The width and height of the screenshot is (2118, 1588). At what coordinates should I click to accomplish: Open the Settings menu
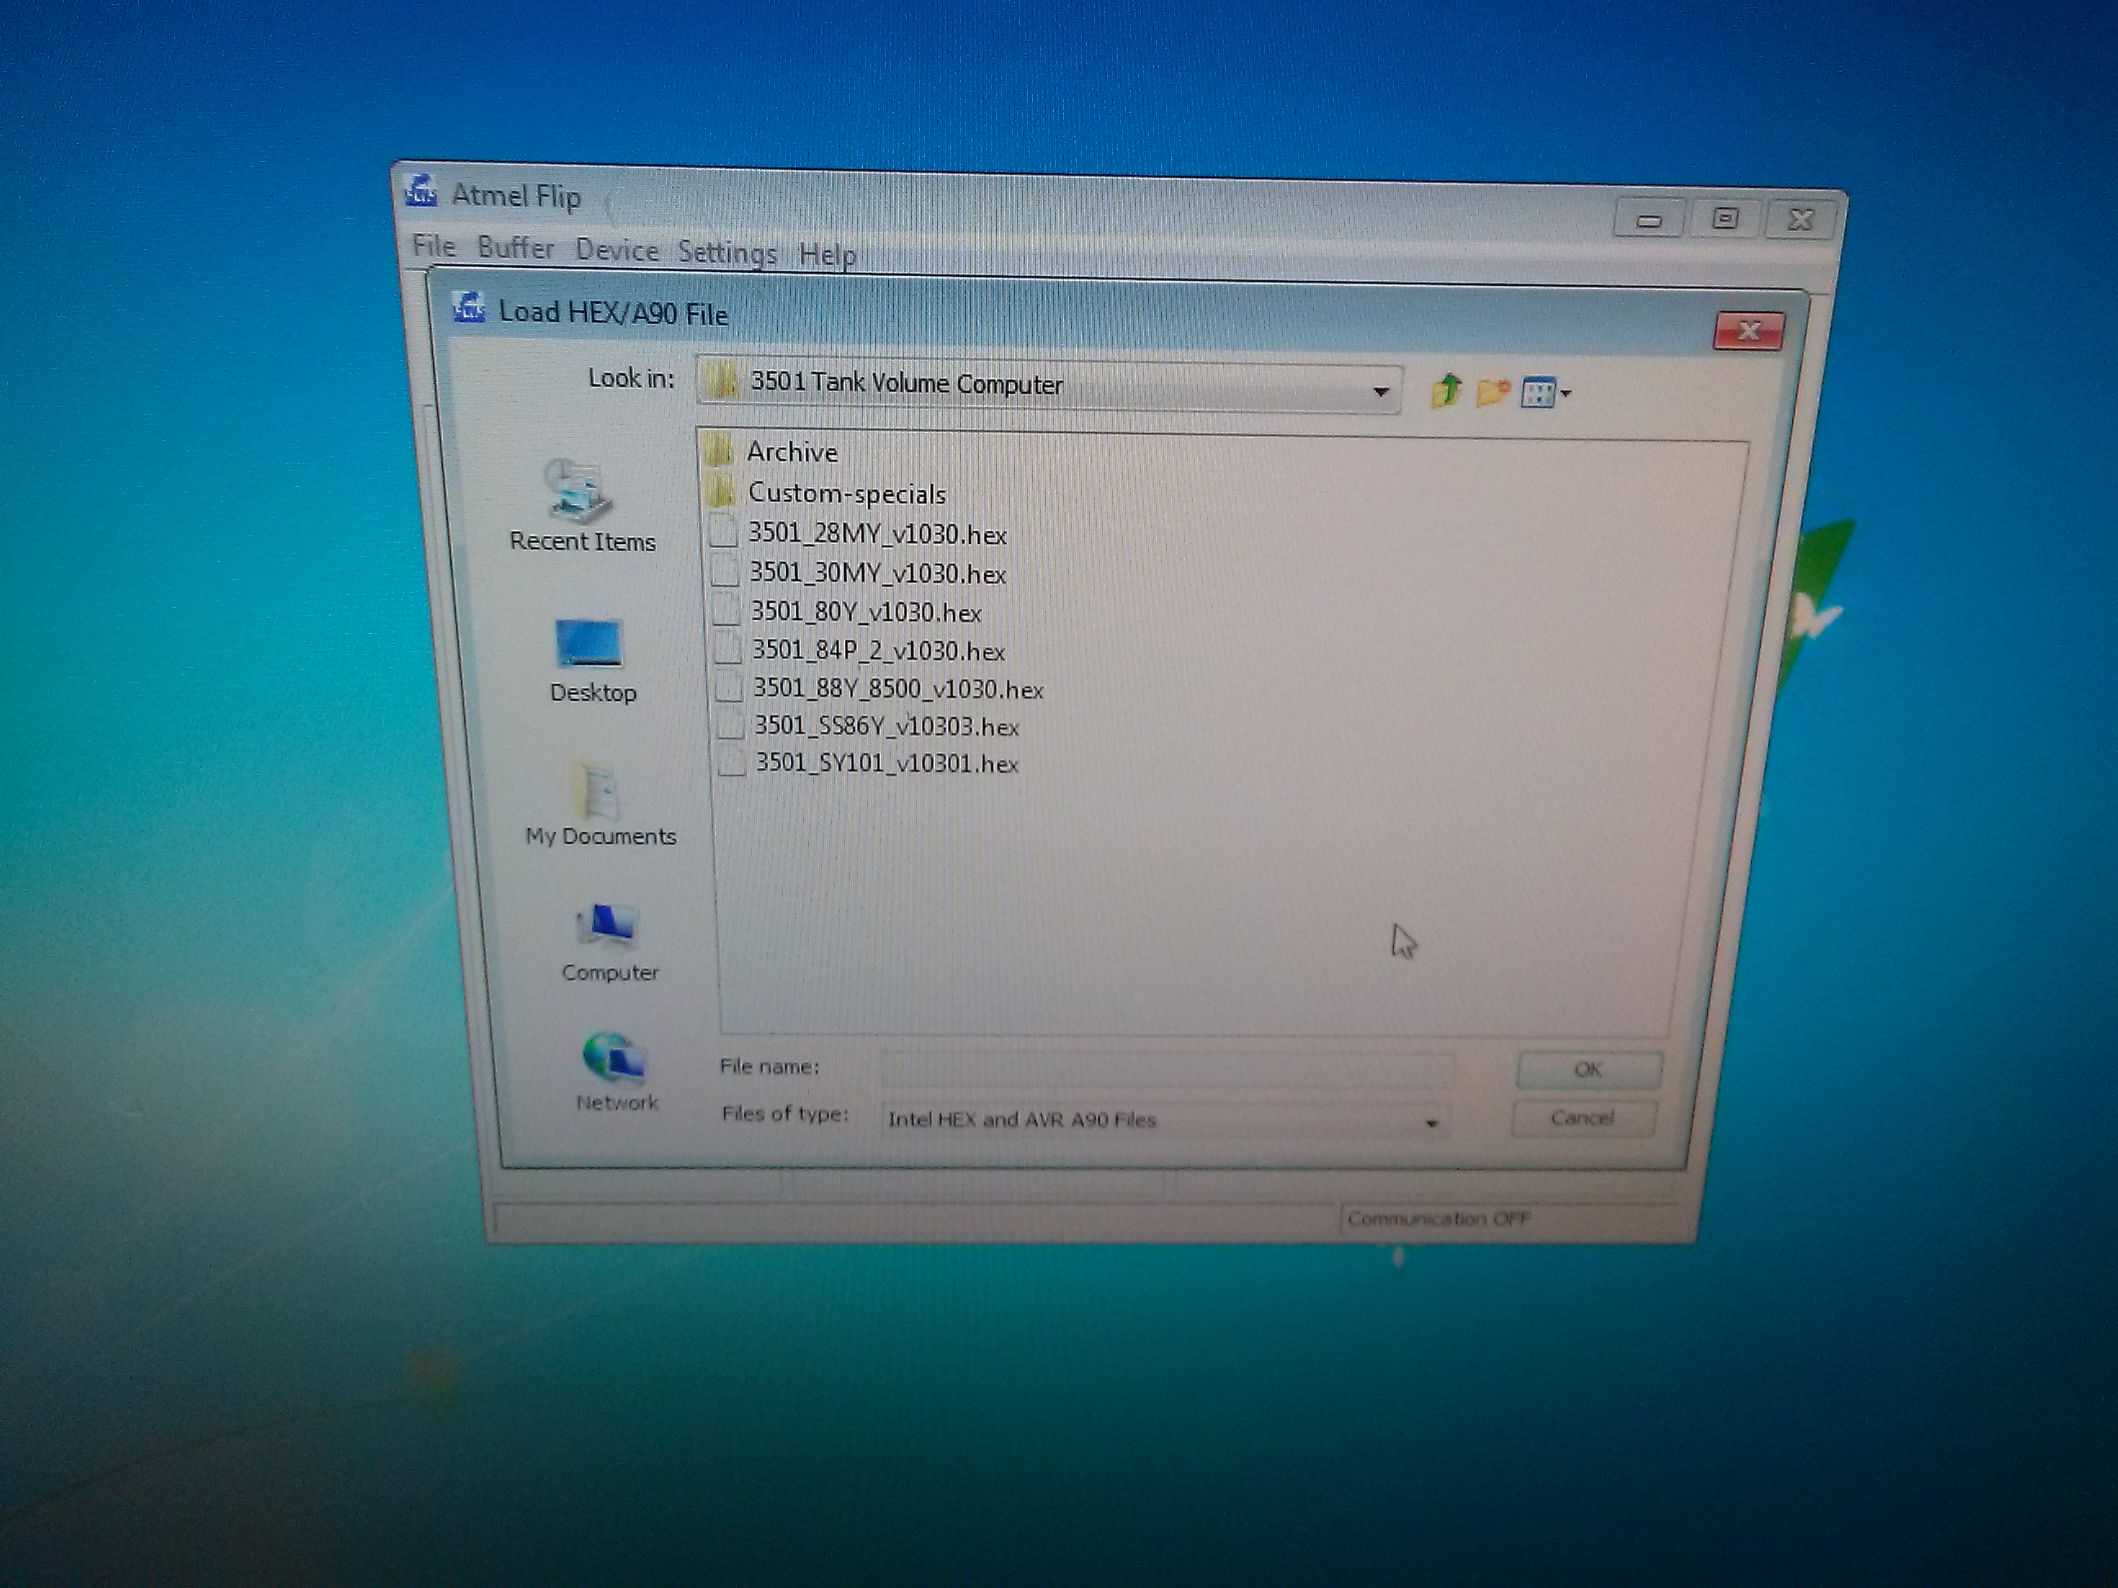(x=726, y=252)
